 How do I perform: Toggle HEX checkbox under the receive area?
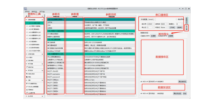141,82
